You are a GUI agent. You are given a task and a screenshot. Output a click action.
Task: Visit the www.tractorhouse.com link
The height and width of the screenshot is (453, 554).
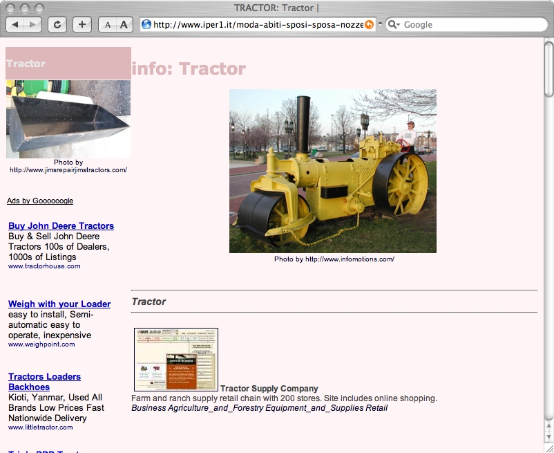44,266
